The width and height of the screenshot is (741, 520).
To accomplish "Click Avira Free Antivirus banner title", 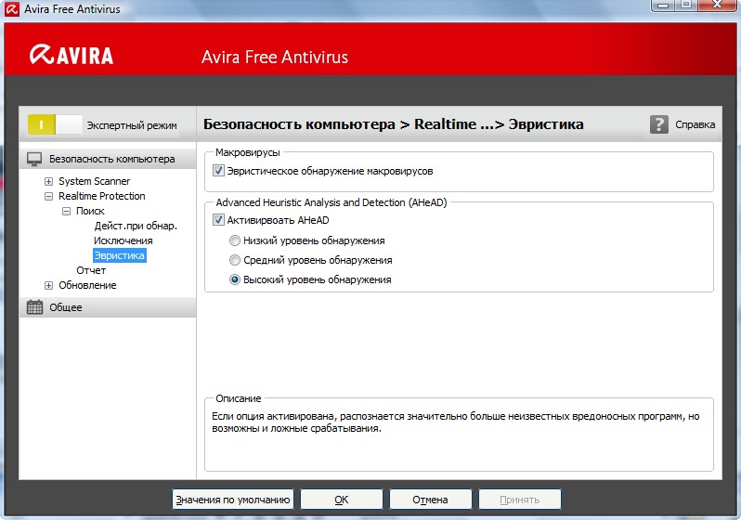I will 275,57.
